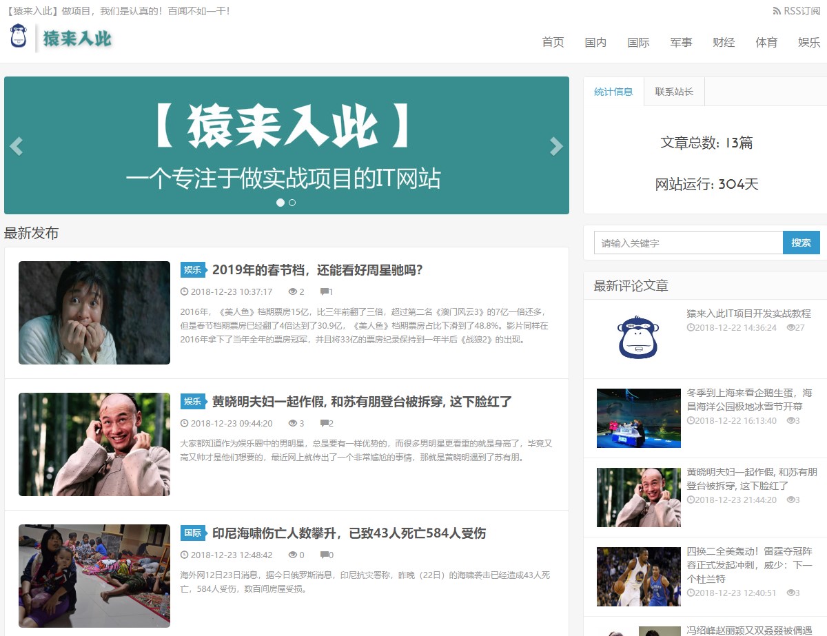Select the second carousel indicator dot
The height and width of the screenshot is (636, 827).
(x=292, y=203)
